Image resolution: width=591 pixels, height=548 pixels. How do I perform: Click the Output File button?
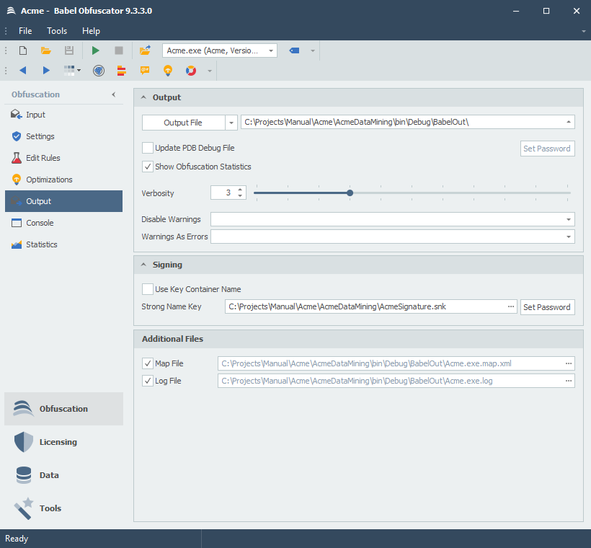tap(184, 123)
